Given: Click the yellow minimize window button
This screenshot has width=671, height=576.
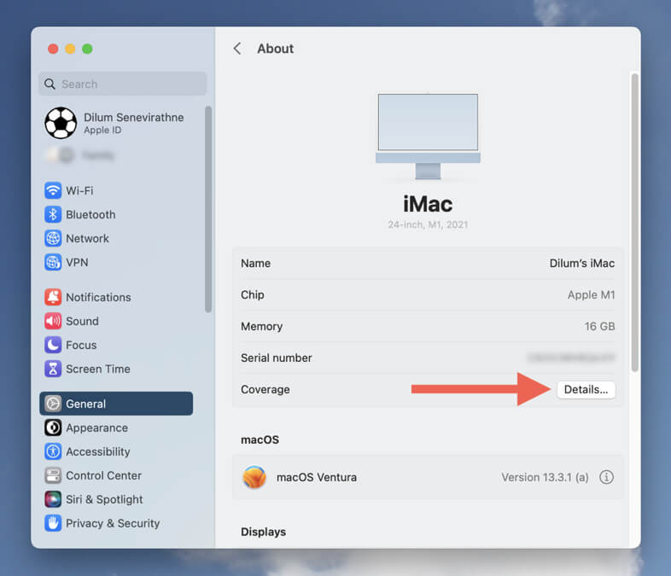Looking at the screenshot, I should tap(70, 49).
